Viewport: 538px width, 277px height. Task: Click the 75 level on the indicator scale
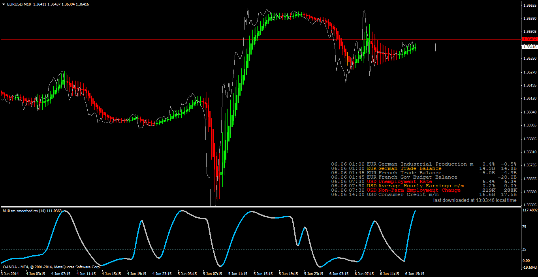pyautogui.click(x=524, y=227)
